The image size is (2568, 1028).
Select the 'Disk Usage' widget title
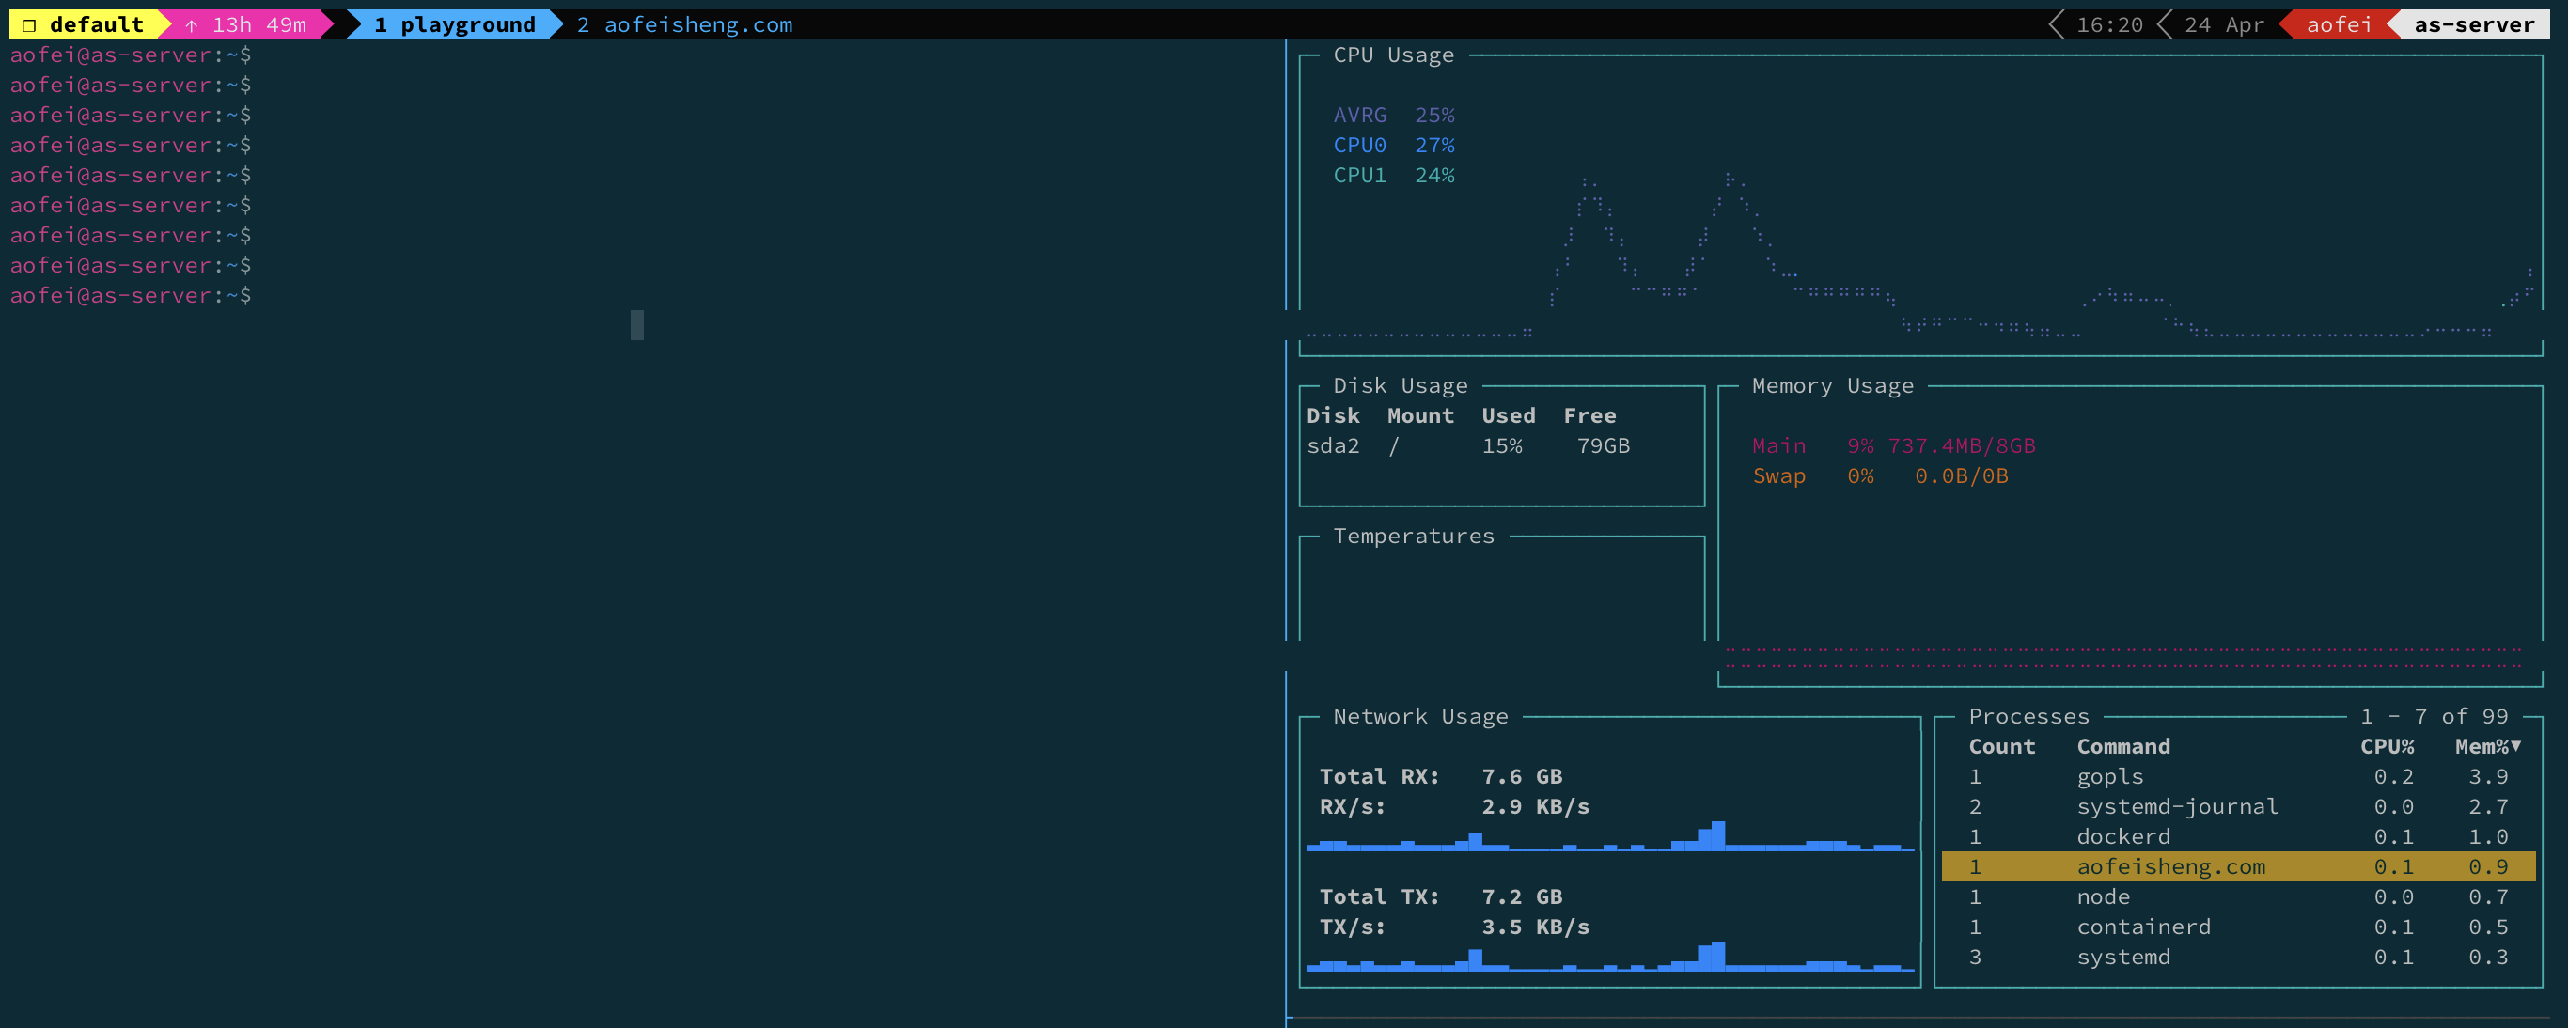click(1401, 385)
